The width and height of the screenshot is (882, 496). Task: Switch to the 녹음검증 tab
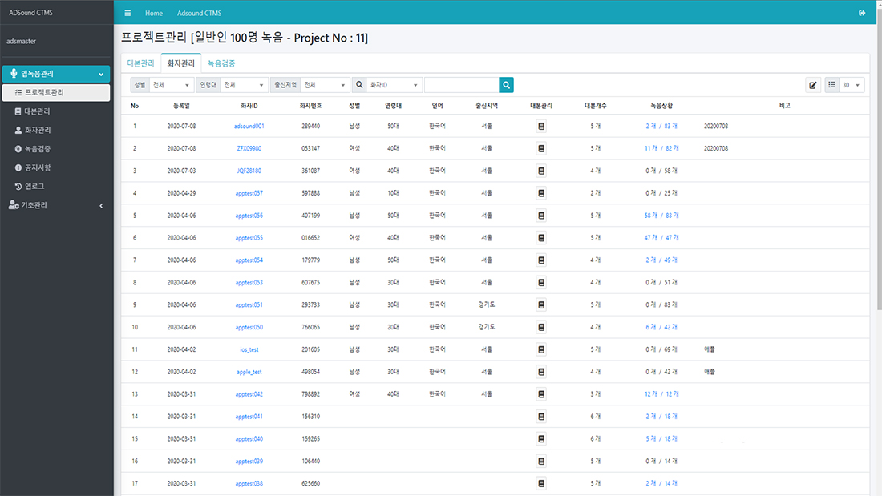point(221,63)
